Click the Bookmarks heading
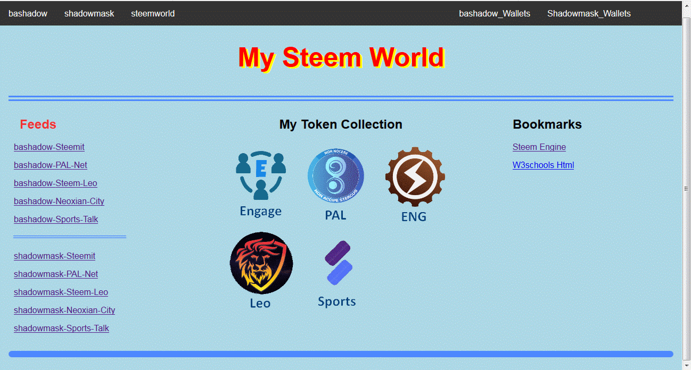 (547, 124)
